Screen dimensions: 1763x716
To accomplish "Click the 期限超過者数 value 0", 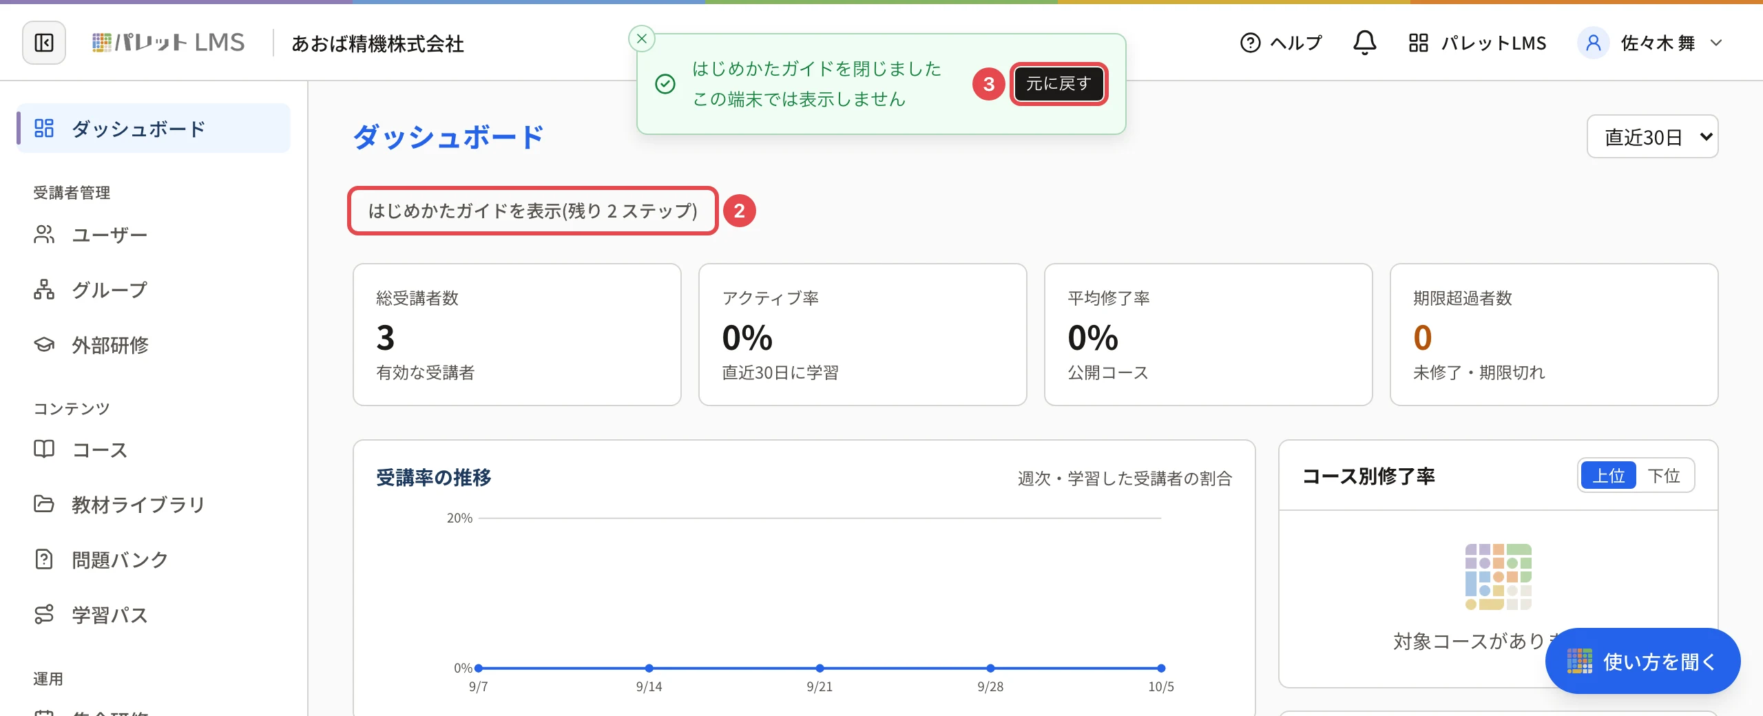I will pyautogui.click(x=1422, y=337).
